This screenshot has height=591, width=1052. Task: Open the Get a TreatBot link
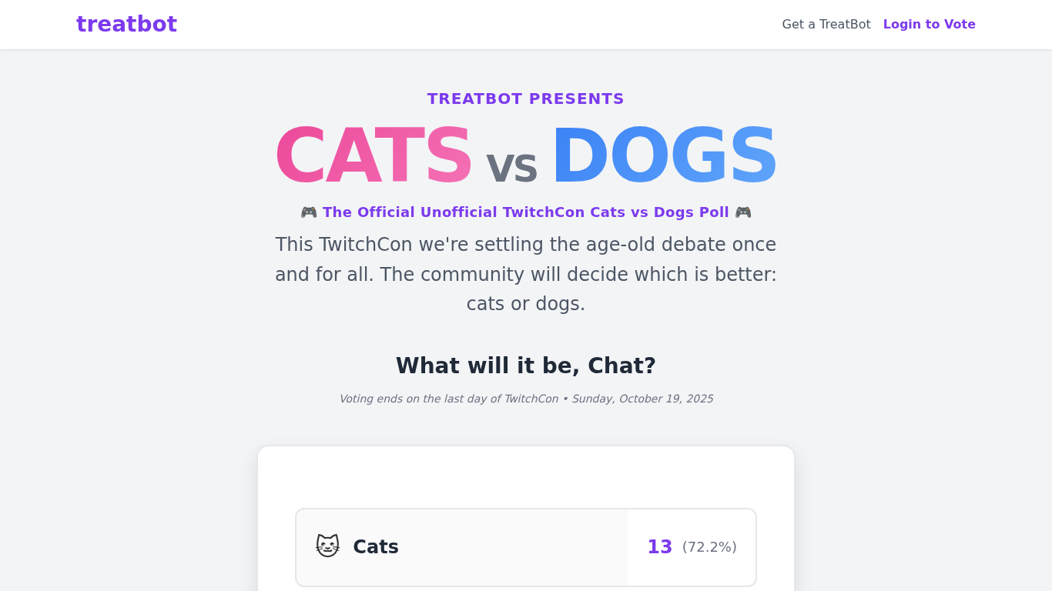tap(826, 25)
